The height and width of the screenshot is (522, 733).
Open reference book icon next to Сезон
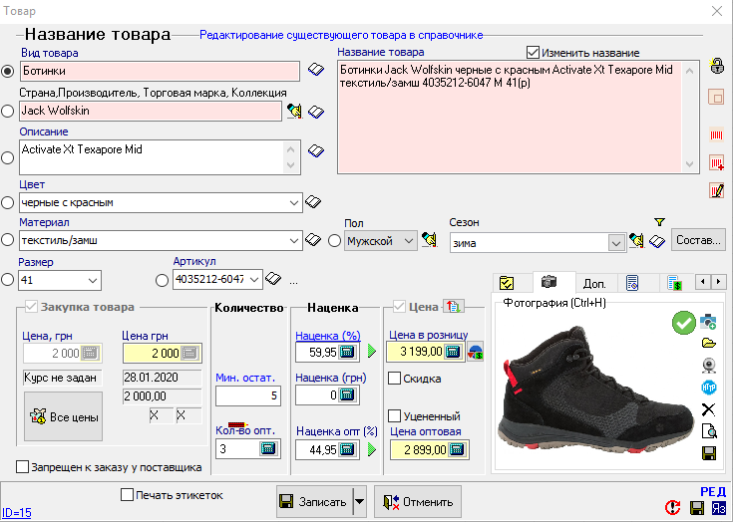pyautogui.click(x=657, y=241)
